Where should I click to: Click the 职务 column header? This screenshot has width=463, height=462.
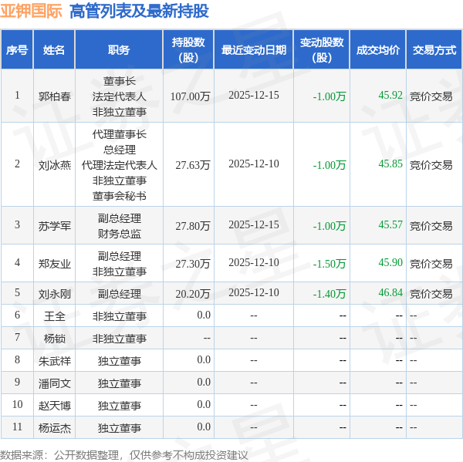pos(119,50)
